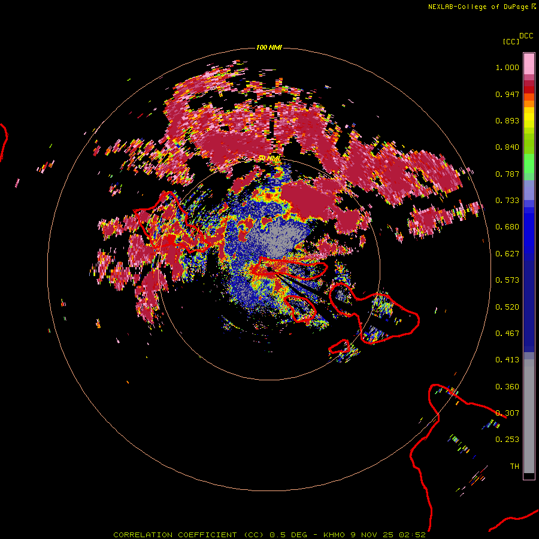Click the 1.000 color scale value
This screenshot has width=539, height=539.
tap(507, 67)
